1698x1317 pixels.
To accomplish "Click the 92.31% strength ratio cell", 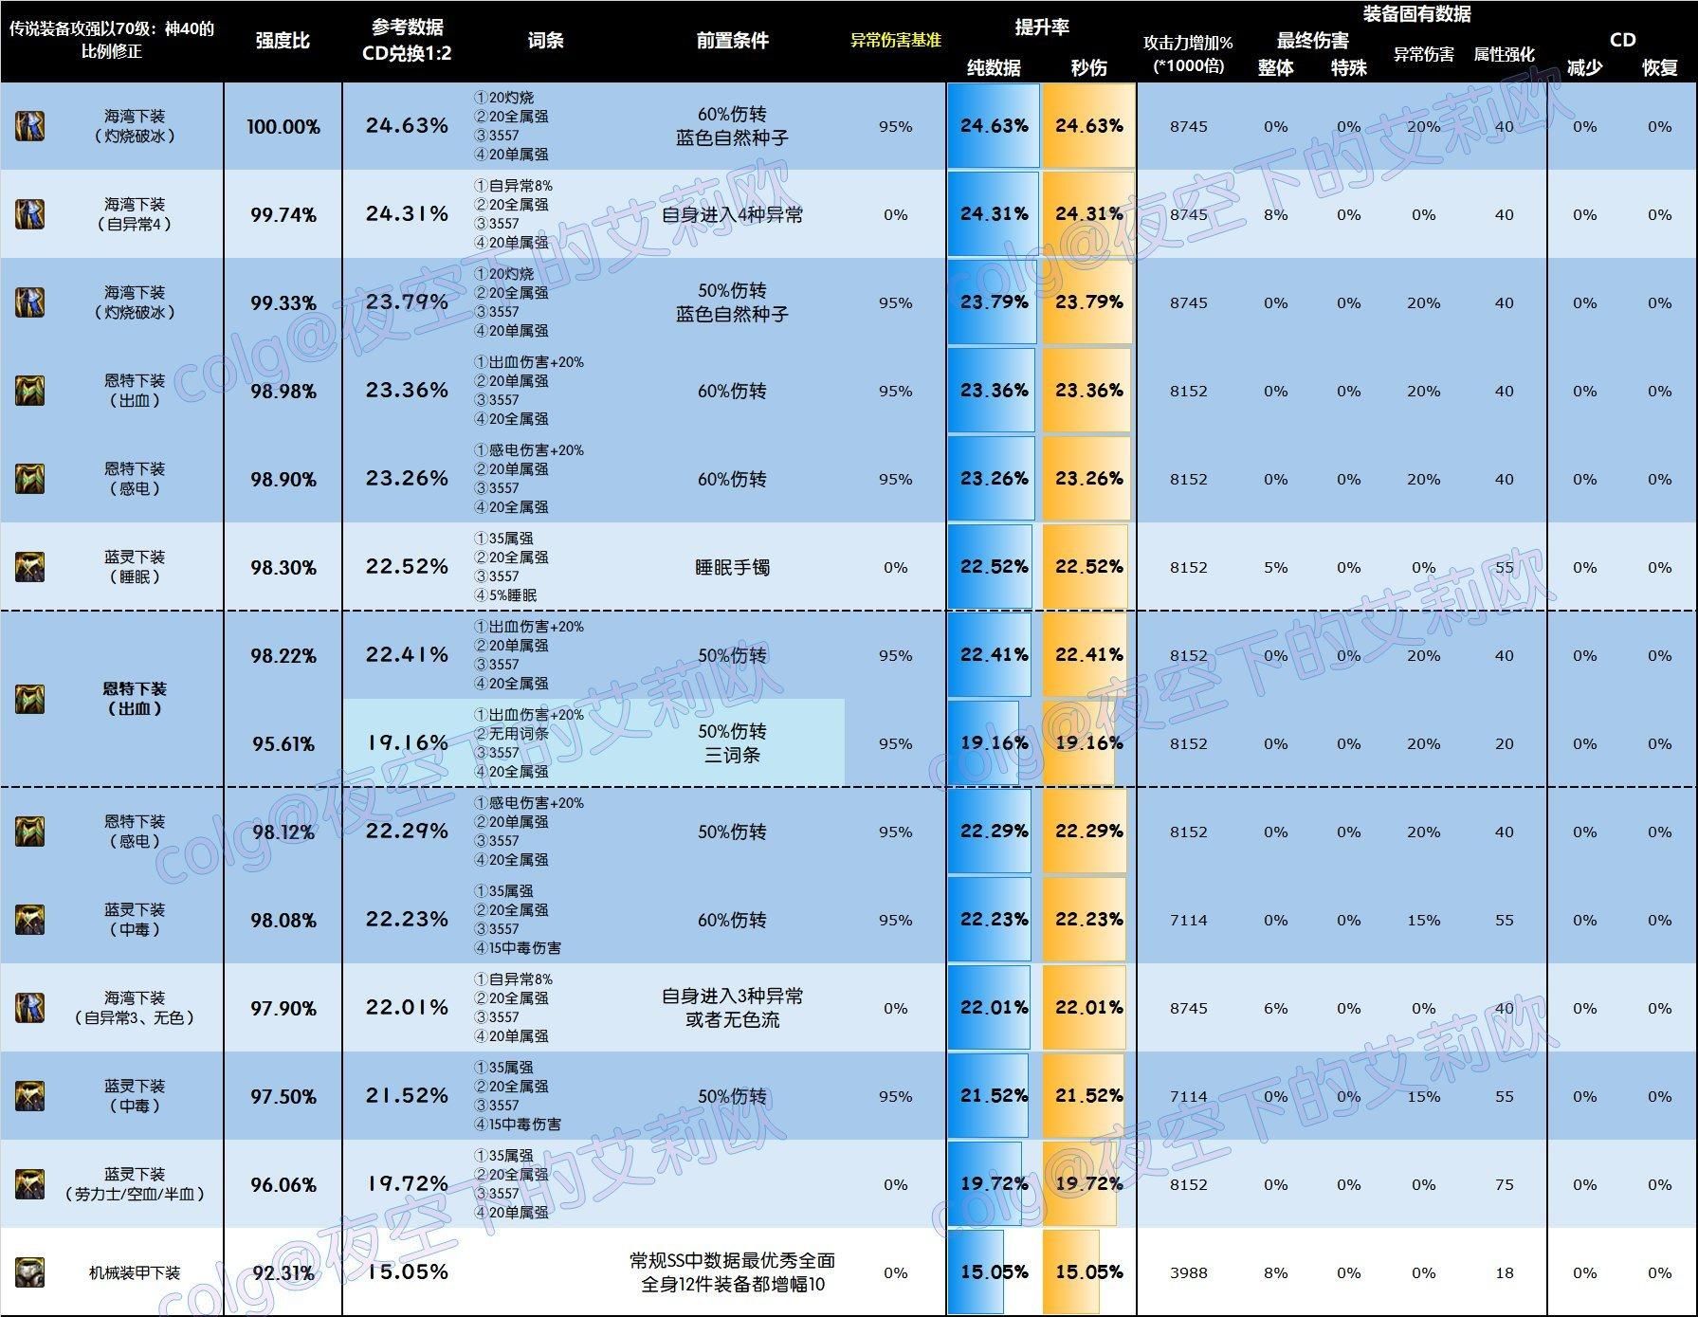I will (283, 1272).
